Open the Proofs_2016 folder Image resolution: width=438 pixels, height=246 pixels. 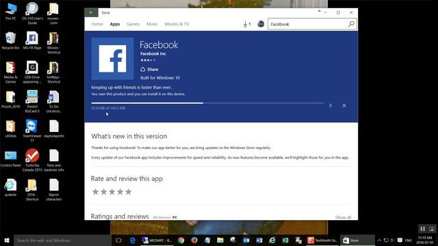11,100
